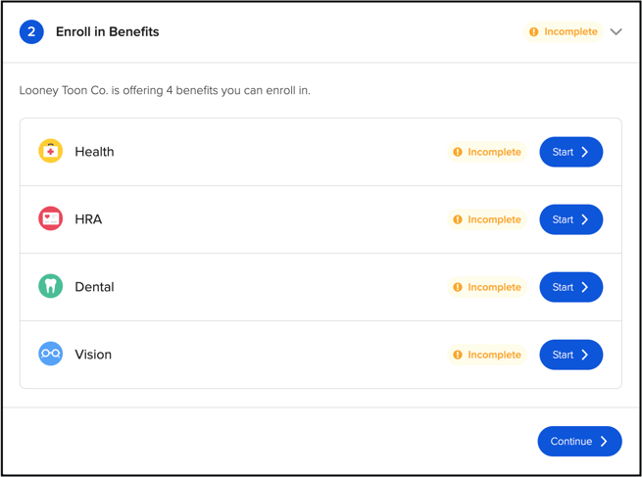This screenshot has height=477, width=642.
Task: Collapse the Enroll in Benefits section chevron
Action: click(617, 32)
